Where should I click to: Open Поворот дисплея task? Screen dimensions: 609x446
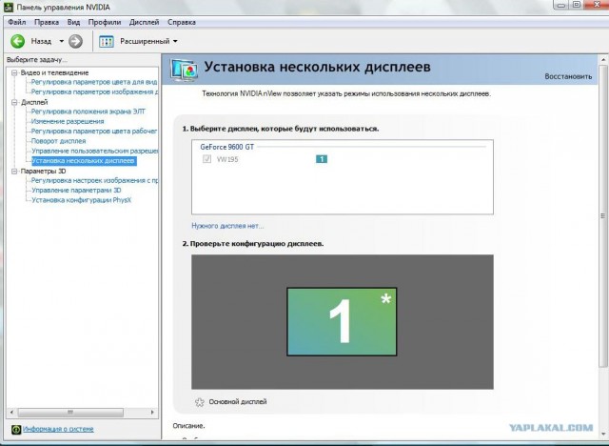tap(59, 141)
